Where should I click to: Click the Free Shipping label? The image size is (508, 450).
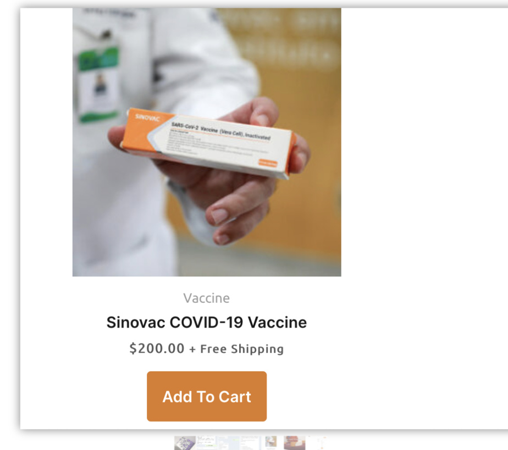pyautogui.click(x=242, y=349)
